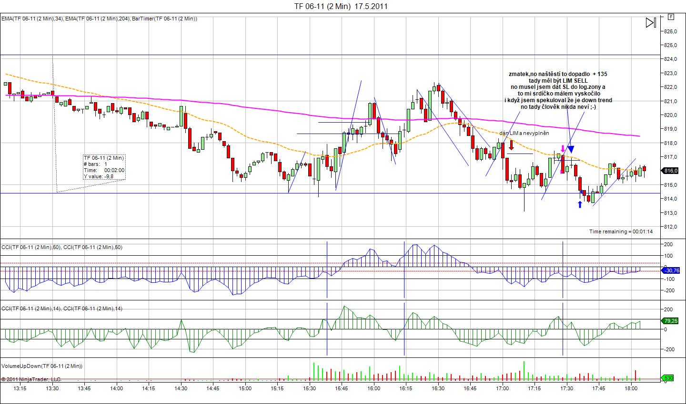686x404 pixels.
Task: Select the blue up arrow marker
Action: (x=580, y=204)
